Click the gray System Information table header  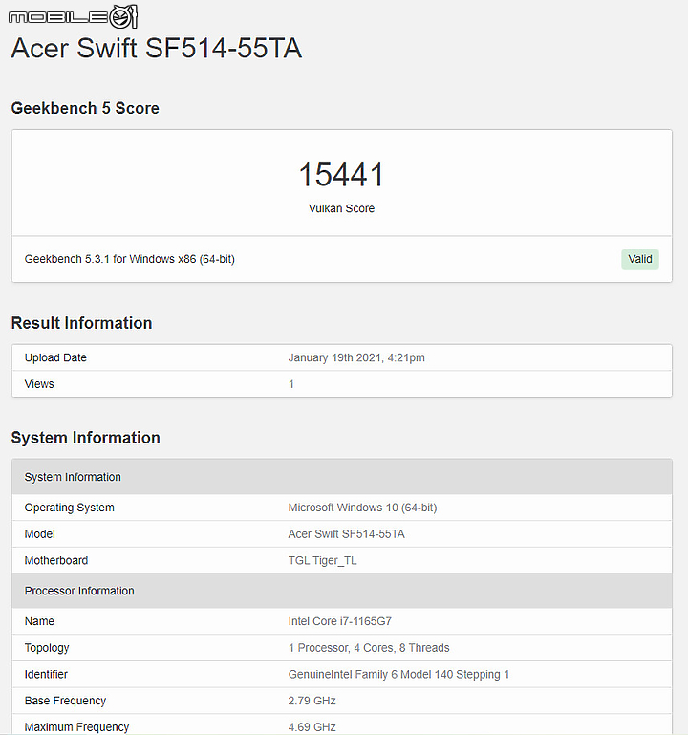342,477
